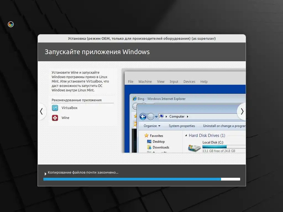The width and height of the screenshot is (283, 212).
Task: Click the paragraph about installing Wine
Action: pos(80,81)
